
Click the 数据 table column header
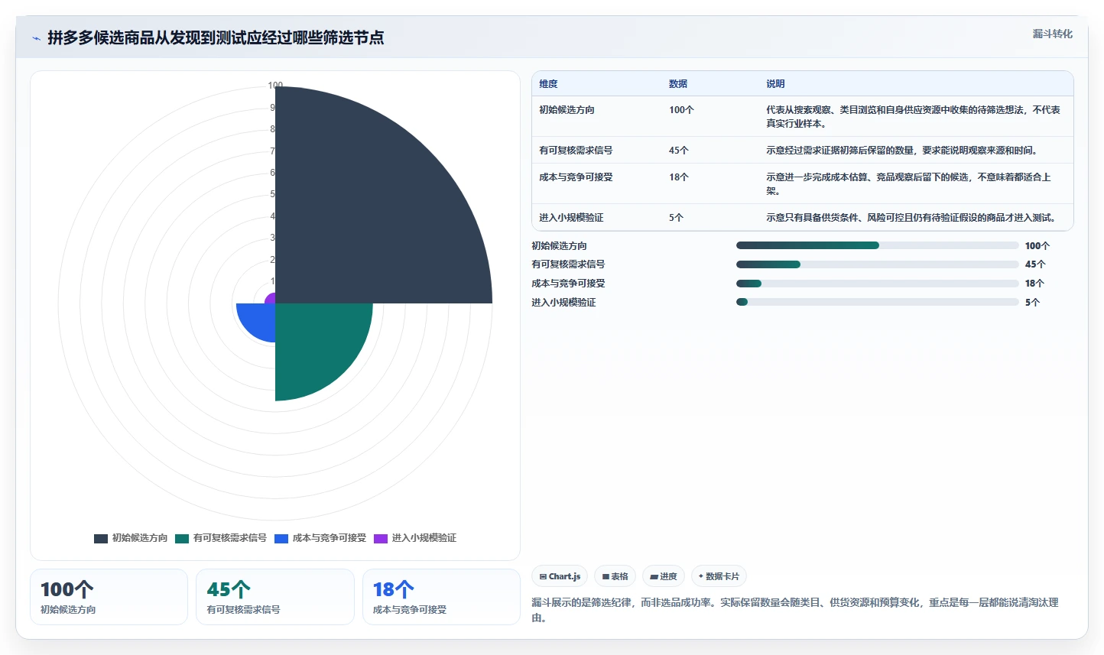pos(678,84)
